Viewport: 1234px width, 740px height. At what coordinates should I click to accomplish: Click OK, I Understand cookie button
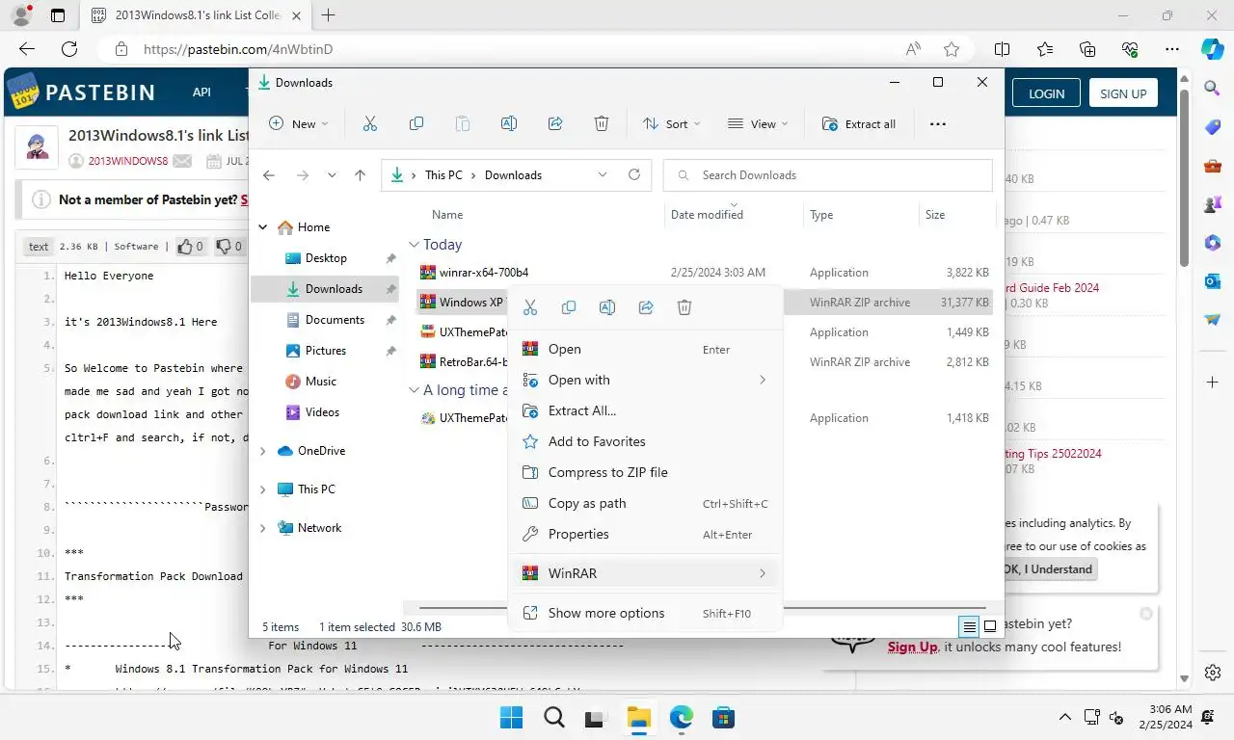(1048, 569)
